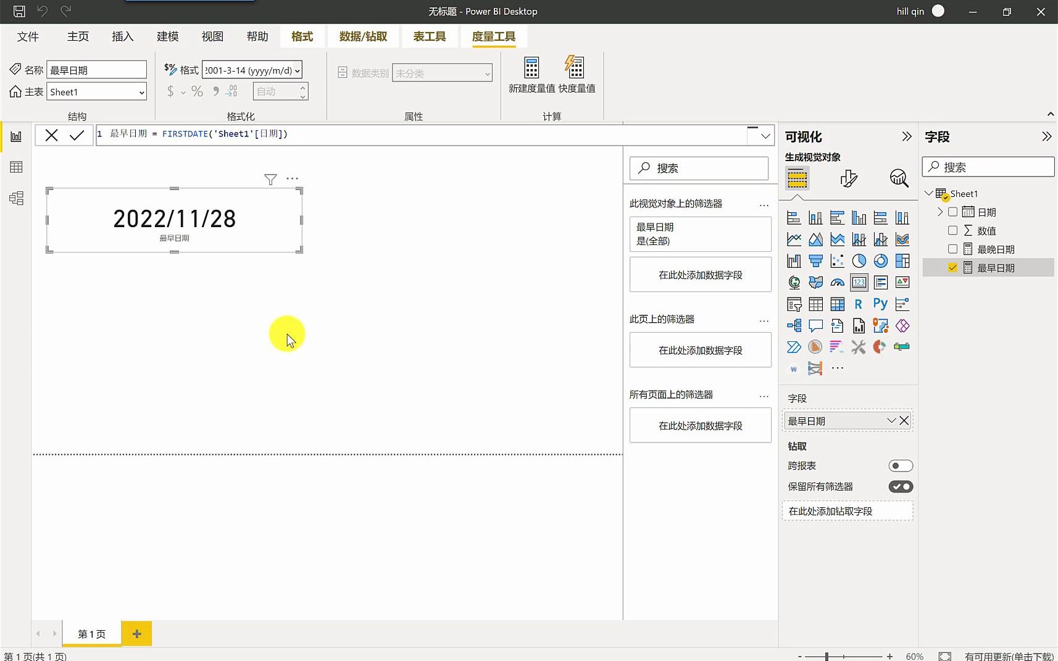The image size is (1058, 661).
Task: Open the Format visual paintbrush pane
Action: (x=849, y=178)
